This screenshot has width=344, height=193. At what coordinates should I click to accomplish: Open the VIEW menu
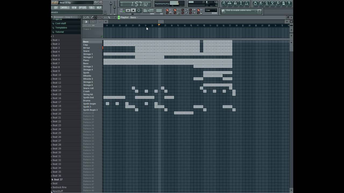[74, 8]
